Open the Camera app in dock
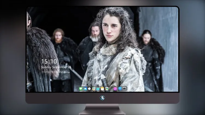The width and height of the screenshot is (205, 115). [124, 89]
